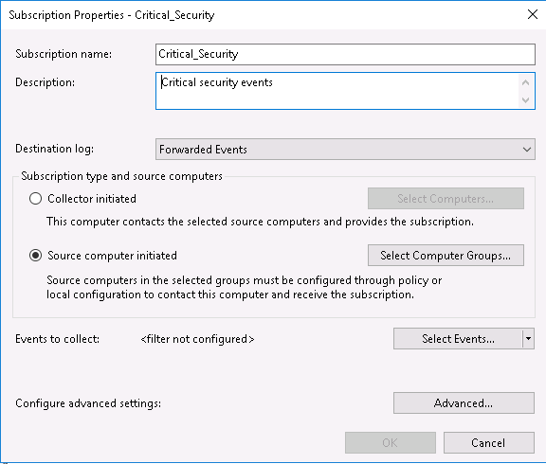Expand the Select Events split-button arrow

[528, 339]
